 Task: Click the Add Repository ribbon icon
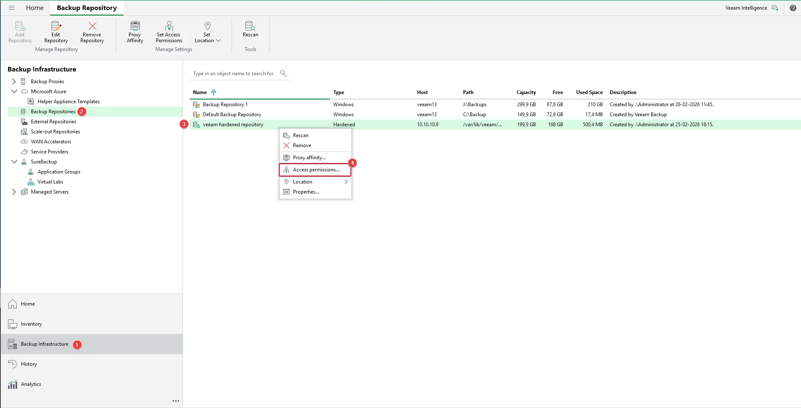point(20,26)
